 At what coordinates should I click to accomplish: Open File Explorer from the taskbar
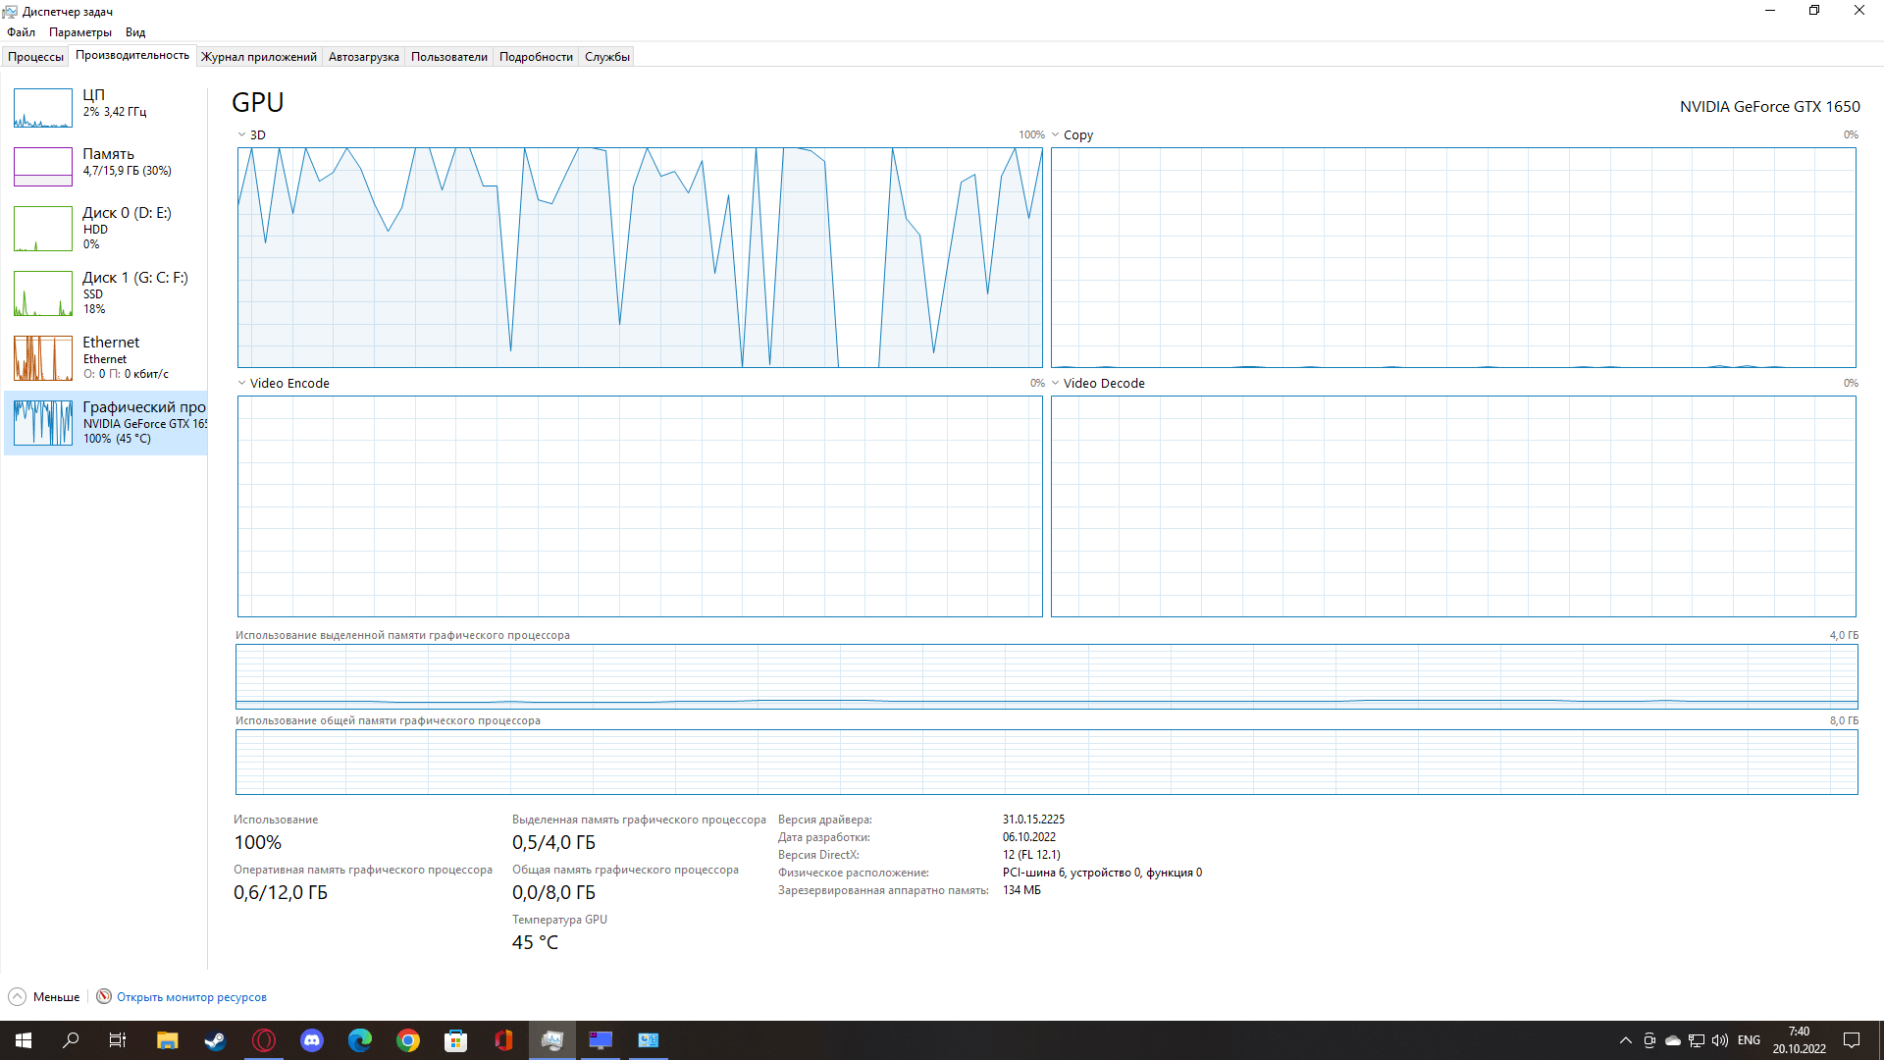(167, 1040)
